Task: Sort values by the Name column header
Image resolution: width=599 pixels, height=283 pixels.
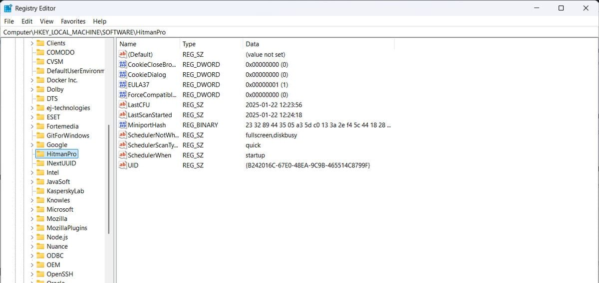Action: (x=149, y=44)
